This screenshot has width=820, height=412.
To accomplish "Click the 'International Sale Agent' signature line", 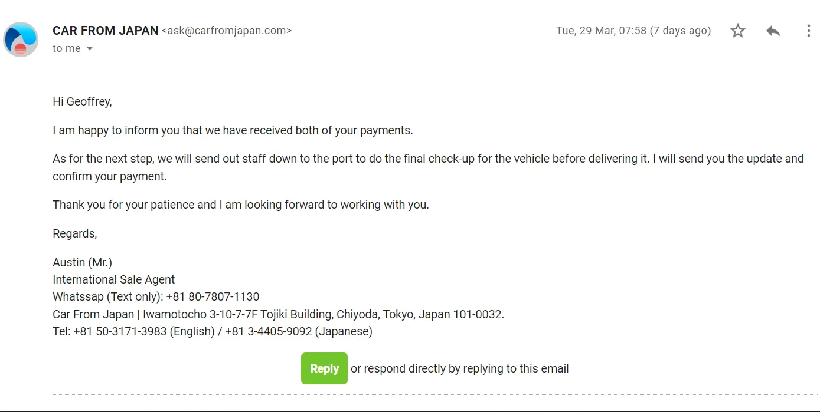I will pos(114,279).
